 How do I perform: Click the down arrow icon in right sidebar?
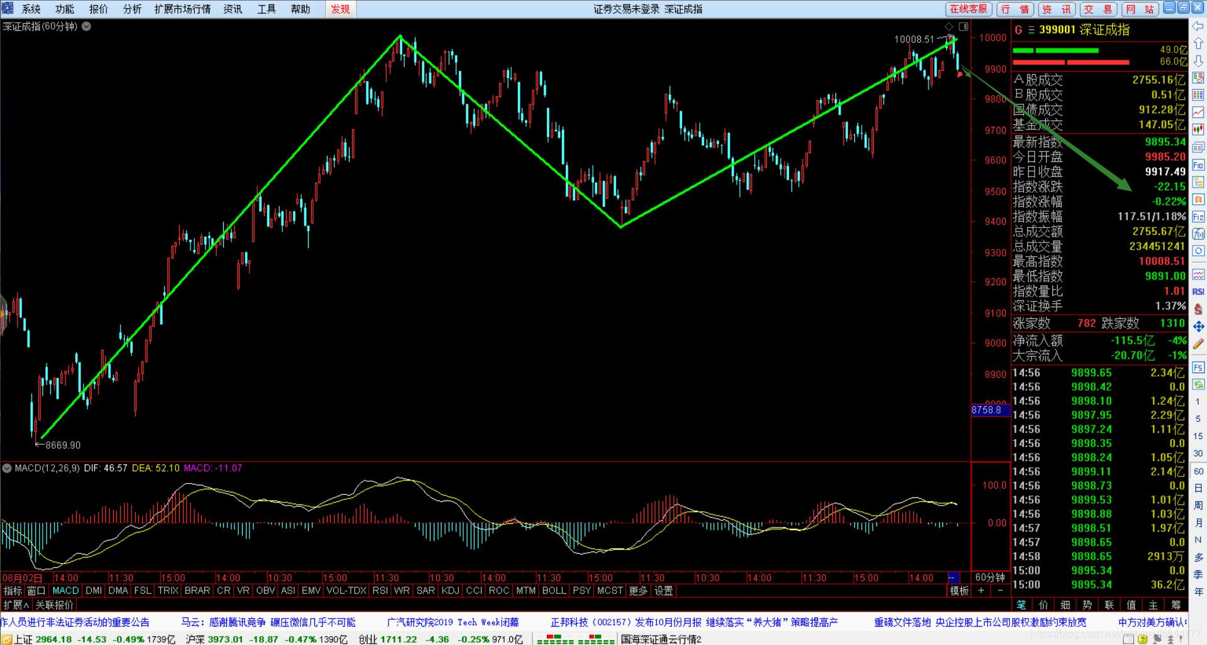coord(1198,61)
